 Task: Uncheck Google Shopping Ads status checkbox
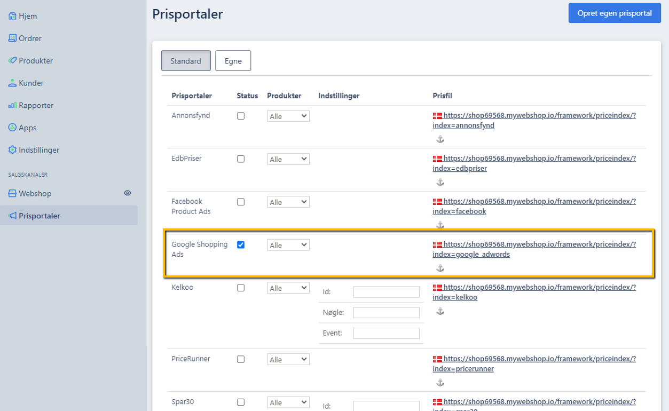pos(241,245)
